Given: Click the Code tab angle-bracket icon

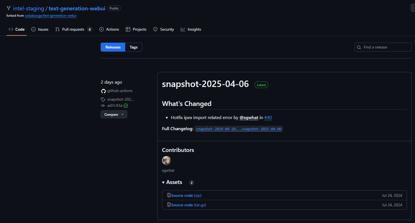Looking at the screenshot, I should point(11,29).
